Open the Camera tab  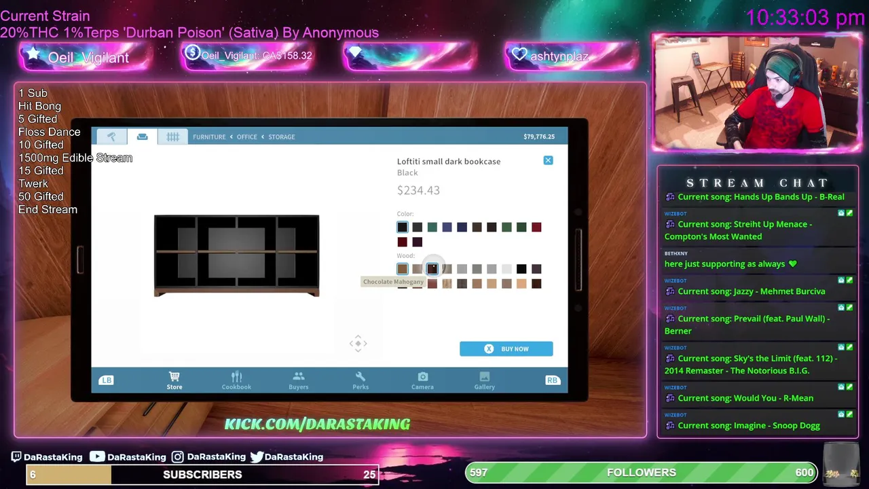pyautogui.click(x=422, y=380)
